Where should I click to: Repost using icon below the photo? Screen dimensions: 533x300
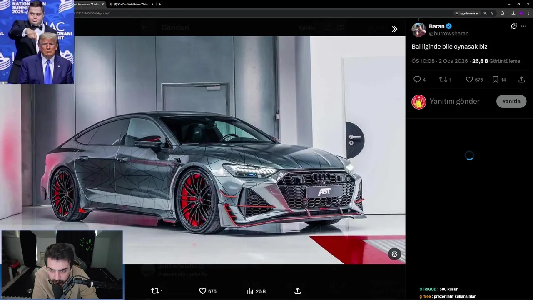click(157, 291)
